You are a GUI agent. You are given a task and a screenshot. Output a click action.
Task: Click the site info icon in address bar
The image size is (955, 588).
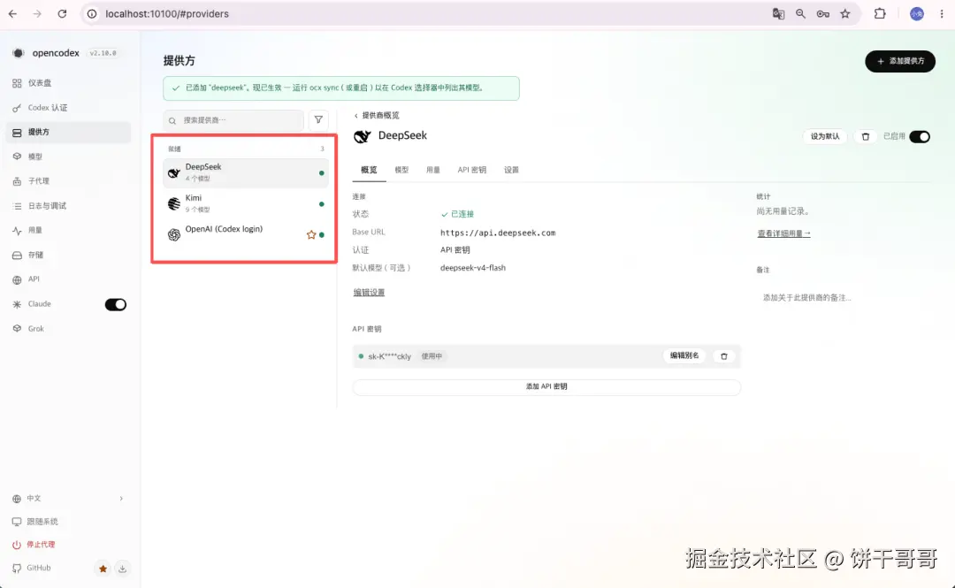(92, 13)
